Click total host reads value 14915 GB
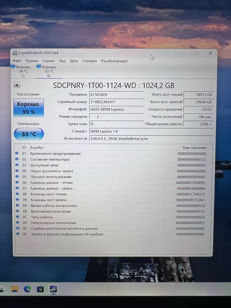This screenshot has height=308, width=231. (x=198, y=95)
